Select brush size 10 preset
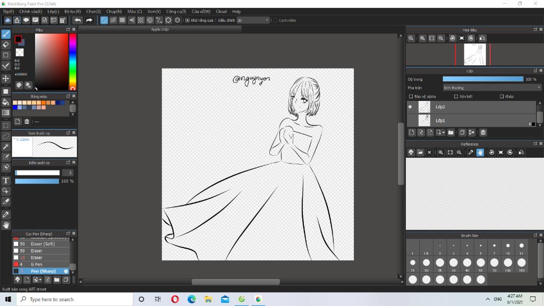Viewport: 544px width, 306px height. tap(508, 248)
